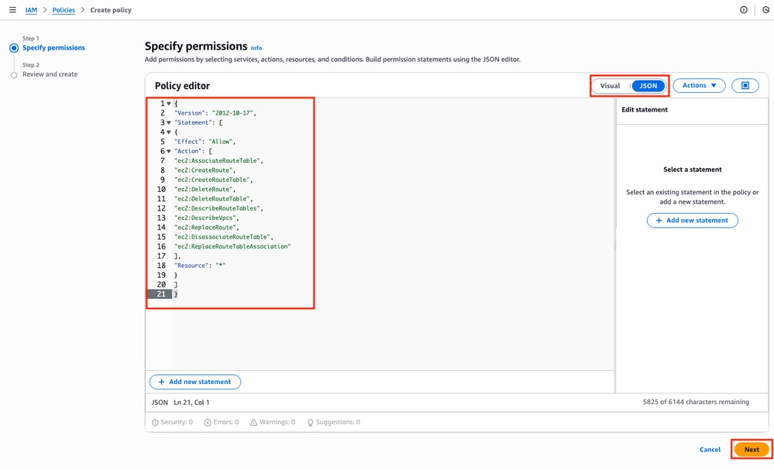Screen dimensions: 774x470
Task: Click the "ec2:DescribeVpcs" line
Action: (x=206, y=218)
